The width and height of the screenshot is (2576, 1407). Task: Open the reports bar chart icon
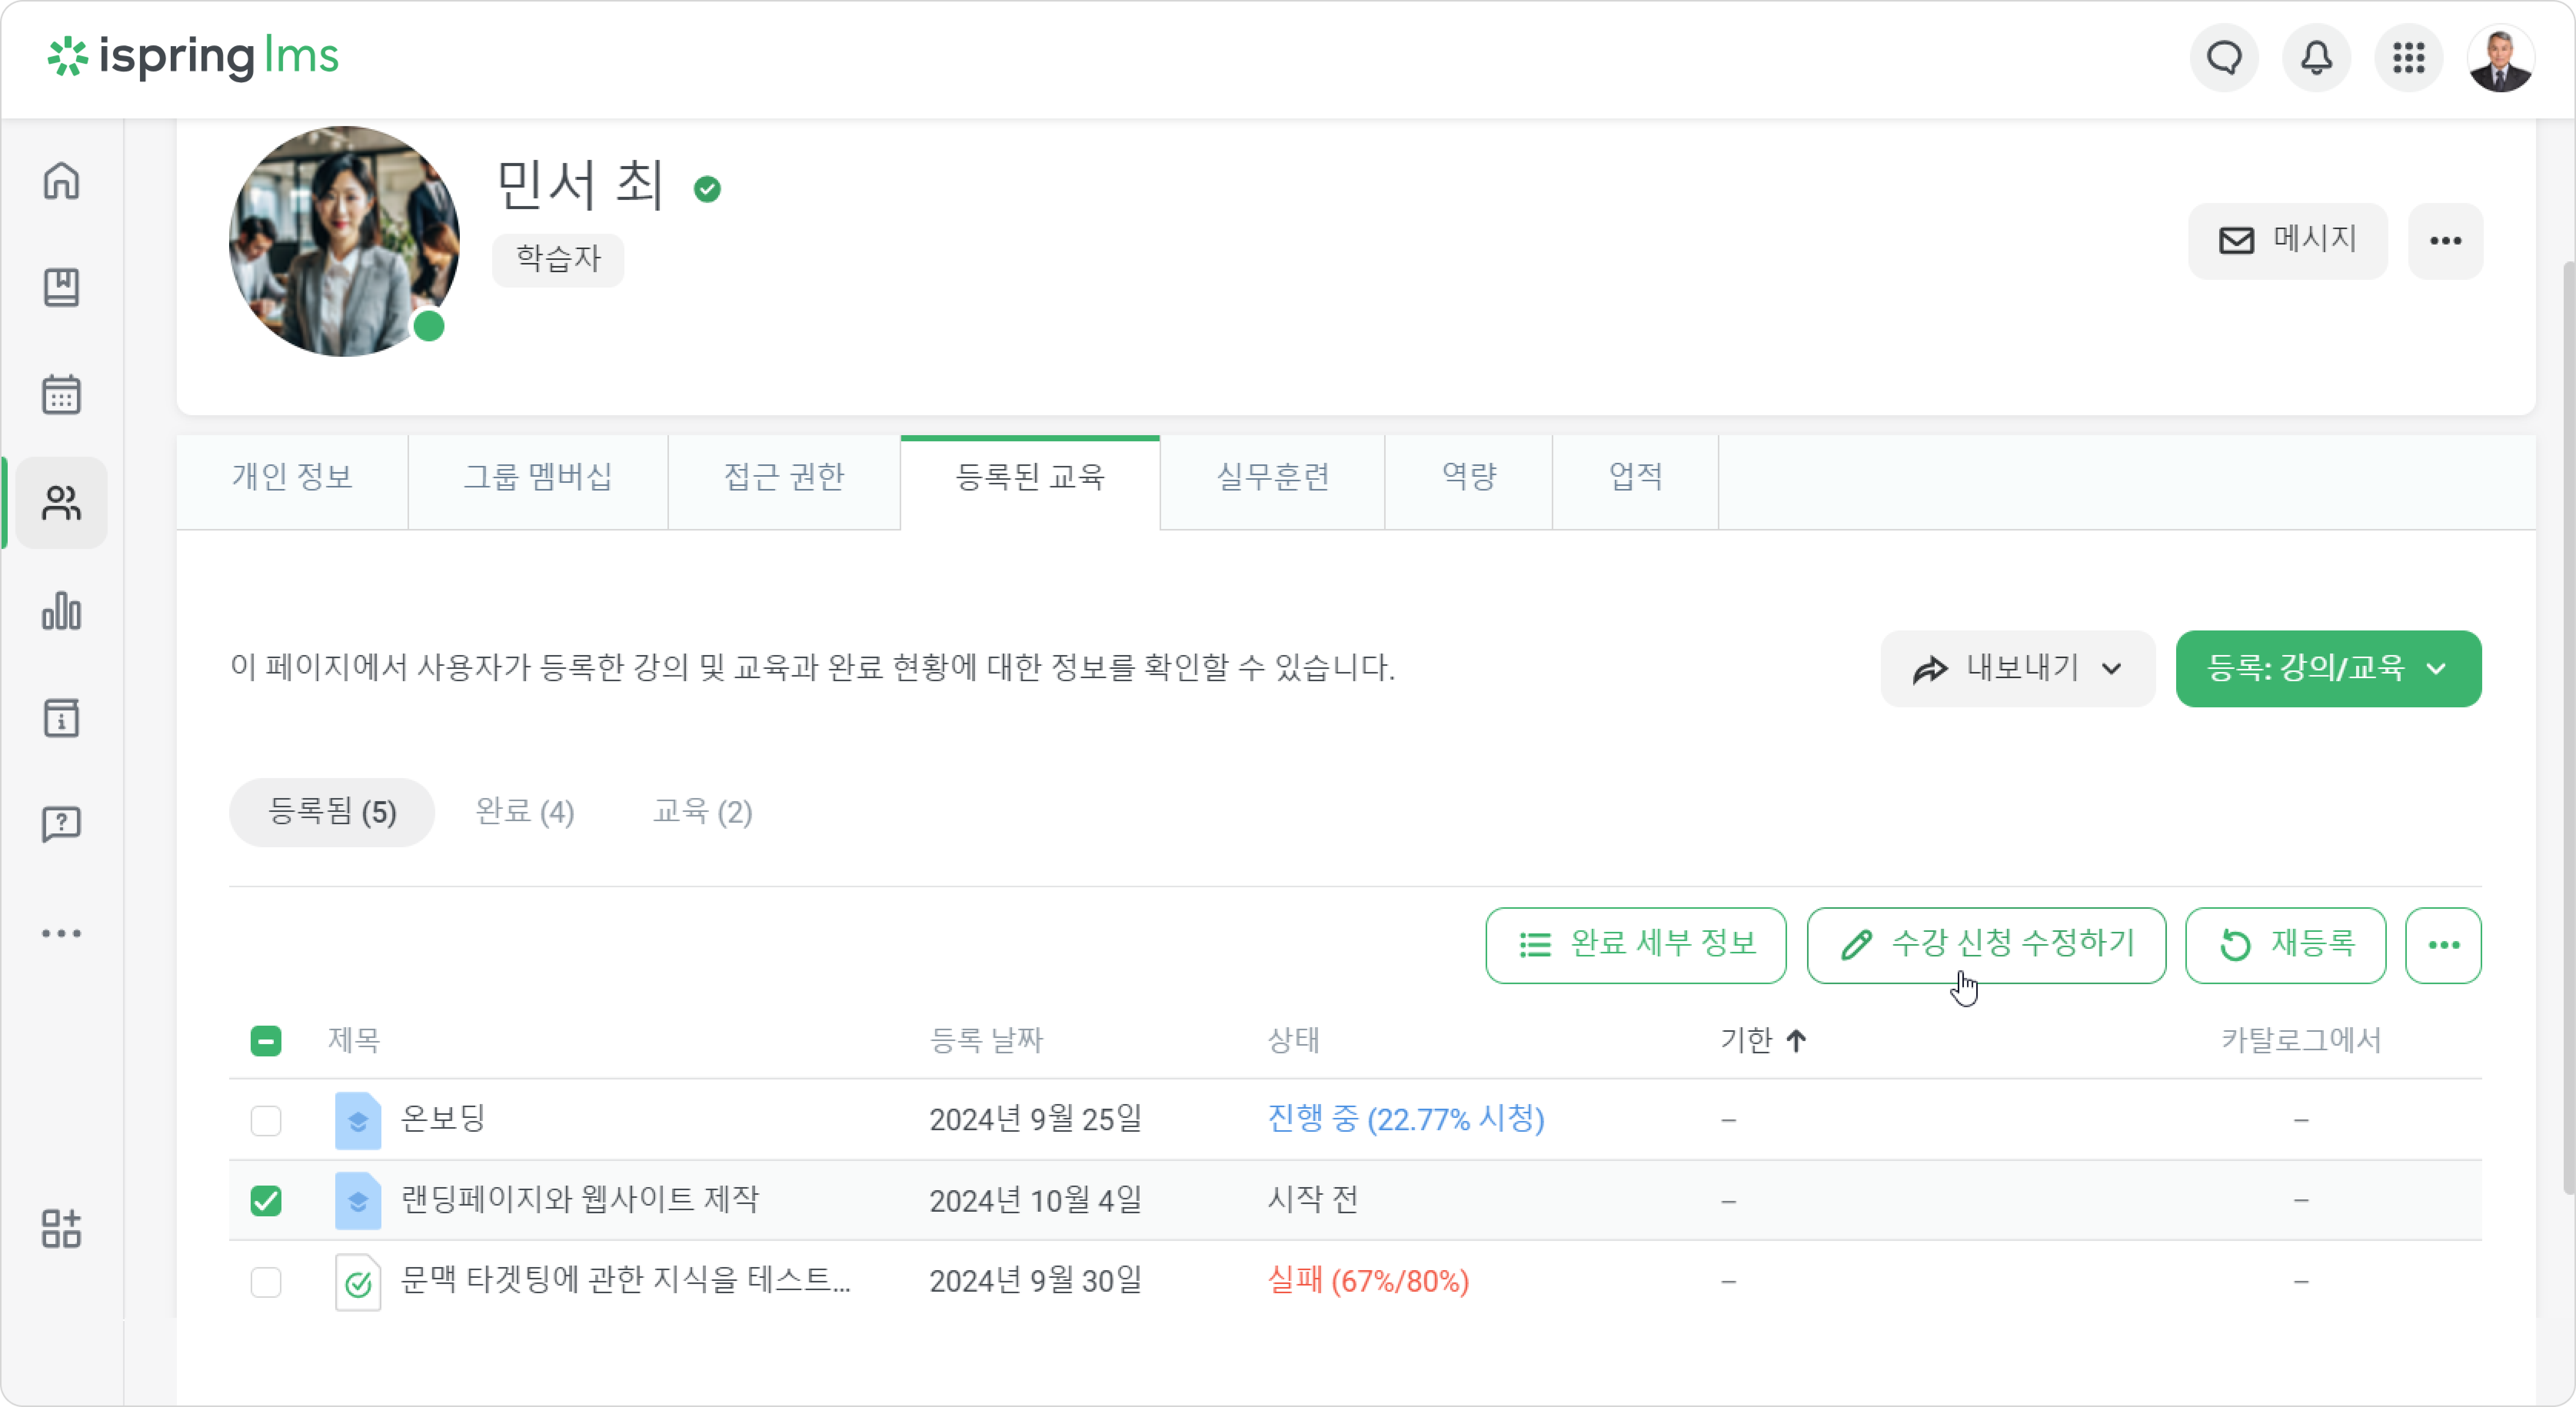(61, 610)
